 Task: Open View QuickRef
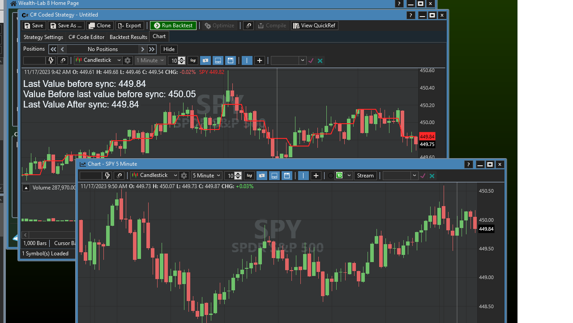(x=314, y=26)
